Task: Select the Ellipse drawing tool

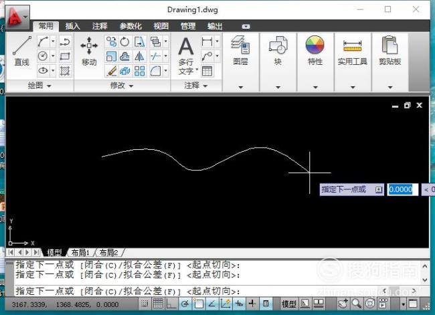Action: tap(43, 71)
